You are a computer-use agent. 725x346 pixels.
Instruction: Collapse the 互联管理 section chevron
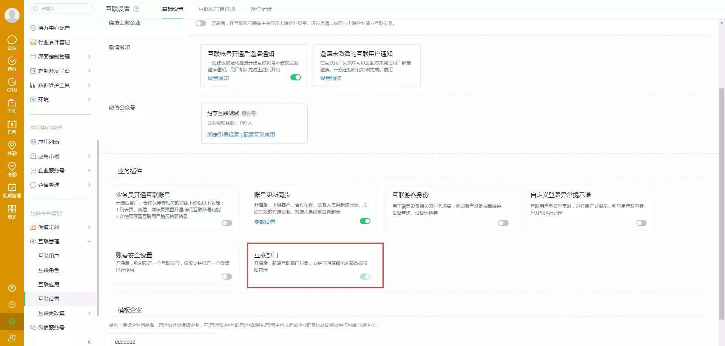(x=89, y=241)
